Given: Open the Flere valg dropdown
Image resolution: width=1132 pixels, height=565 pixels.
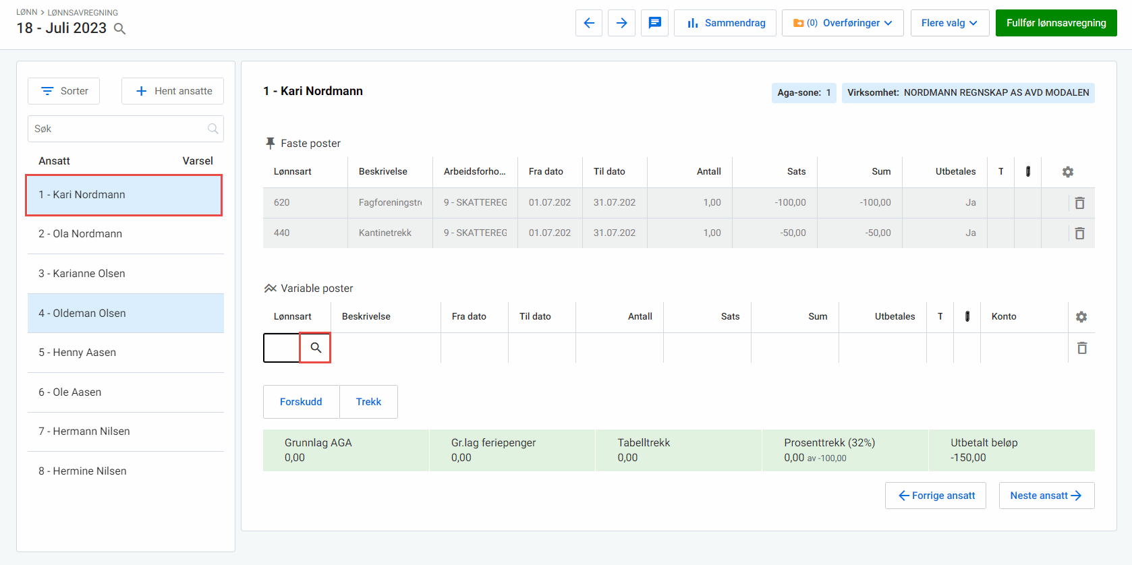Looking at the screenshot, I should [949, 23].
